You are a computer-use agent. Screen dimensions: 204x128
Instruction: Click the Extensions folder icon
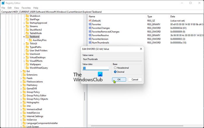[x=24, y=75]
